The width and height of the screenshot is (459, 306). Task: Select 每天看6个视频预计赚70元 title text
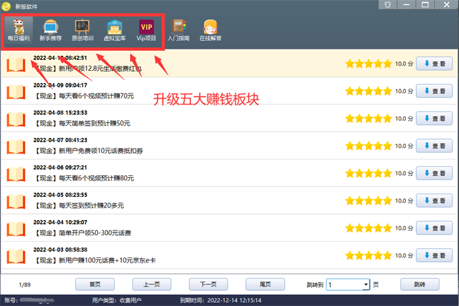[96, 96]
